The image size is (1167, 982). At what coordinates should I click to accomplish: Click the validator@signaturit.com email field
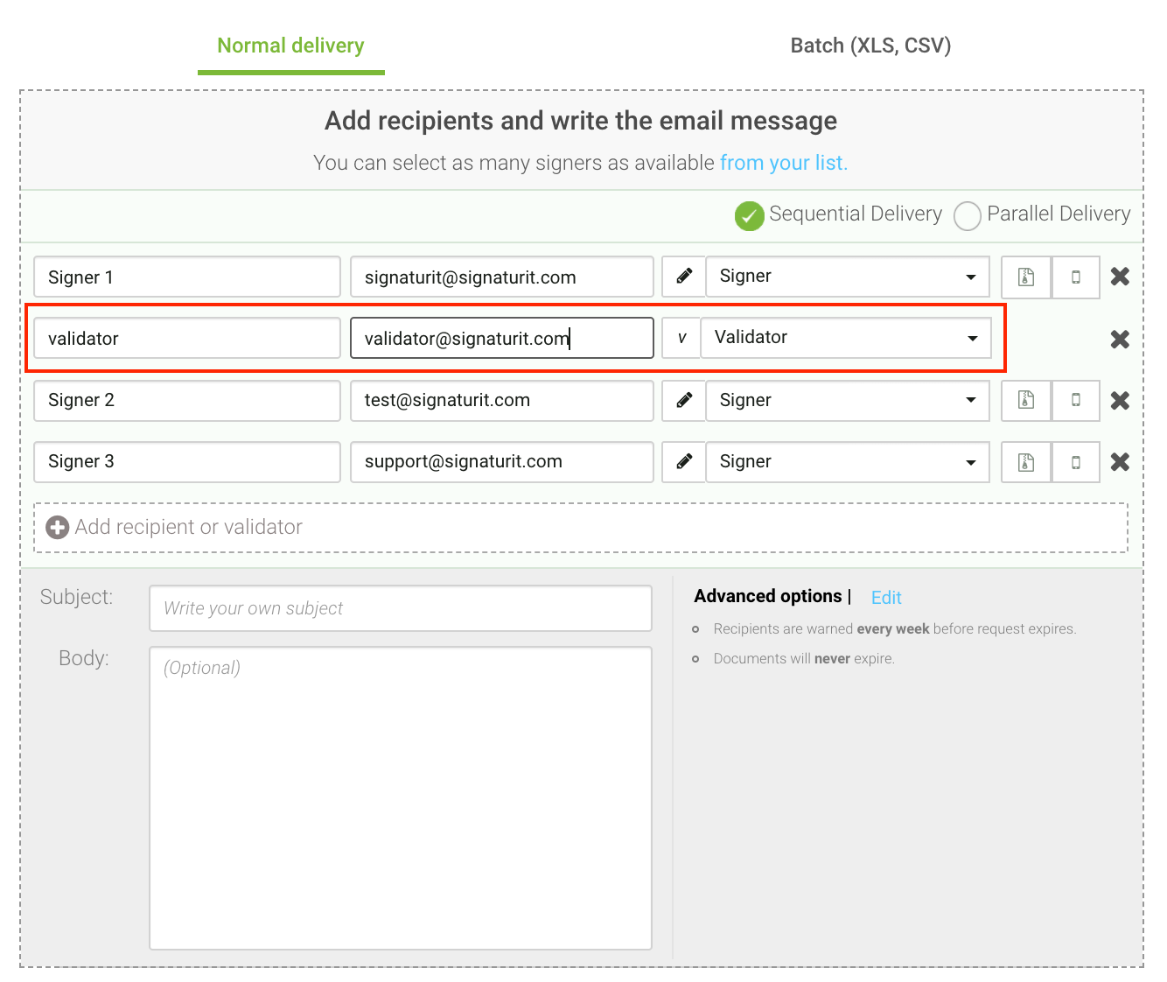pos(502,338)
